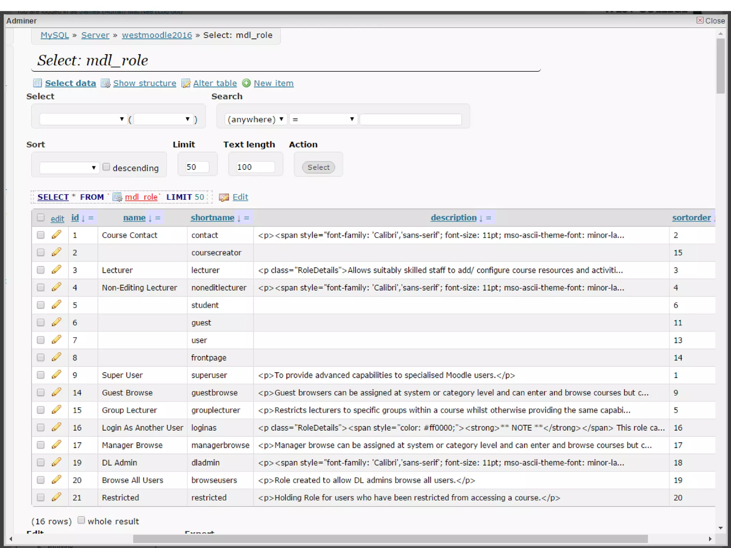Sort by the shortname column header
This screenshot has height=548, width=731.
(x=212, y=218)
